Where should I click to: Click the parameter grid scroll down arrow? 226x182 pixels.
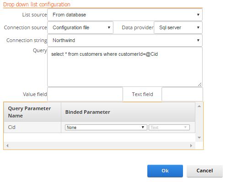point(199,138)
